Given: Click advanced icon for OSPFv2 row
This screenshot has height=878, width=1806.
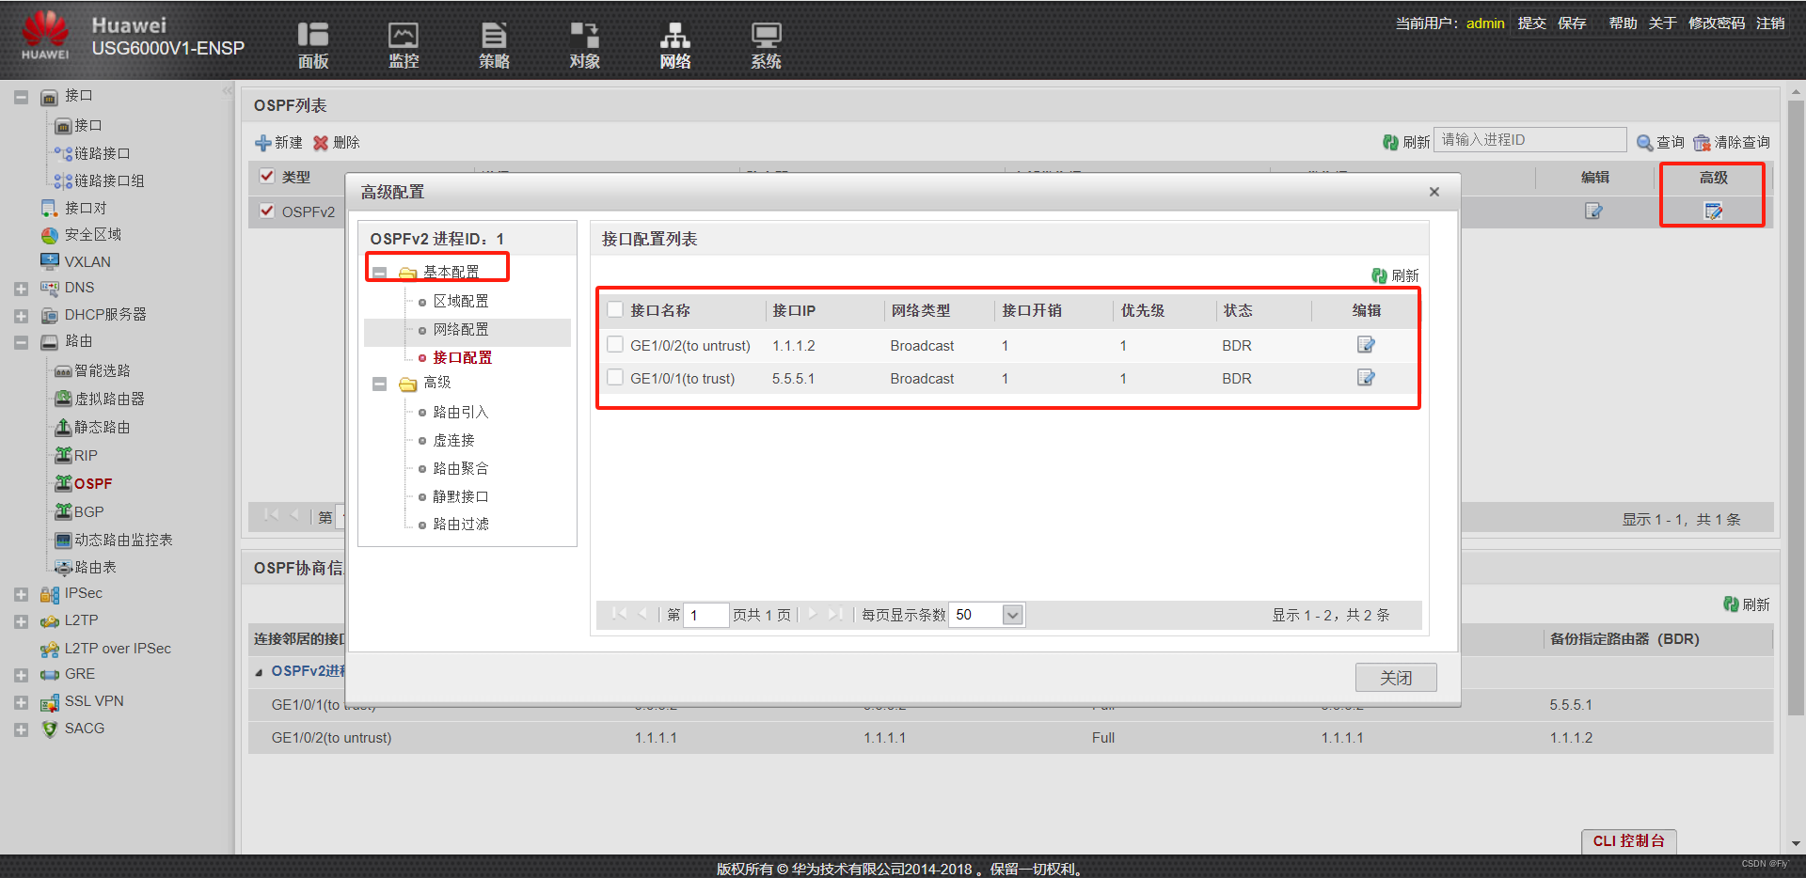Looking at the screenshot, I should 1713,211.
